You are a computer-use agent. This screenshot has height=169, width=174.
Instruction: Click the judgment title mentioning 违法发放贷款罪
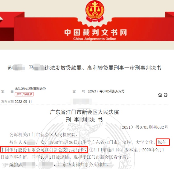coord(84,68)
